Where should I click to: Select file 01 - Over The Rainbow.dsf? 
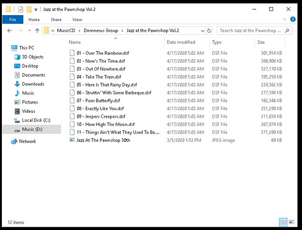tap(103, 53)
